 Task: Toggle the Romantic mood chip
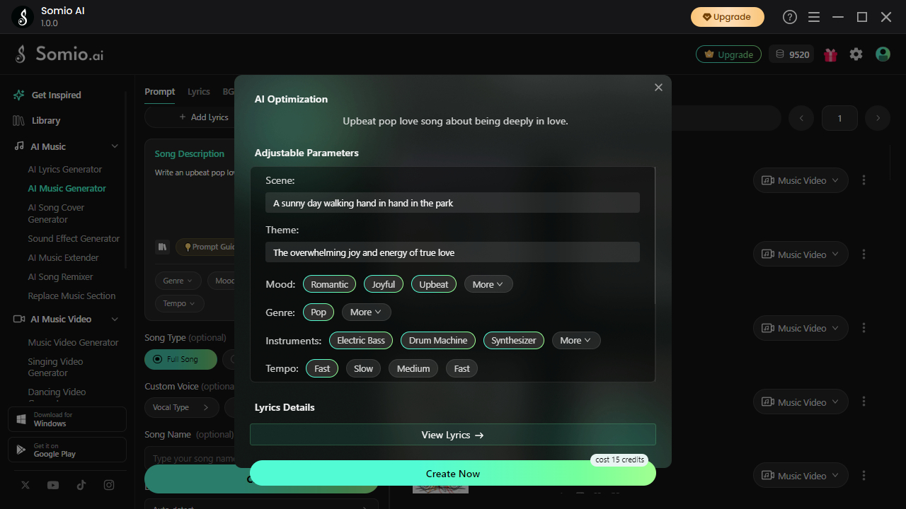point(329,284)
